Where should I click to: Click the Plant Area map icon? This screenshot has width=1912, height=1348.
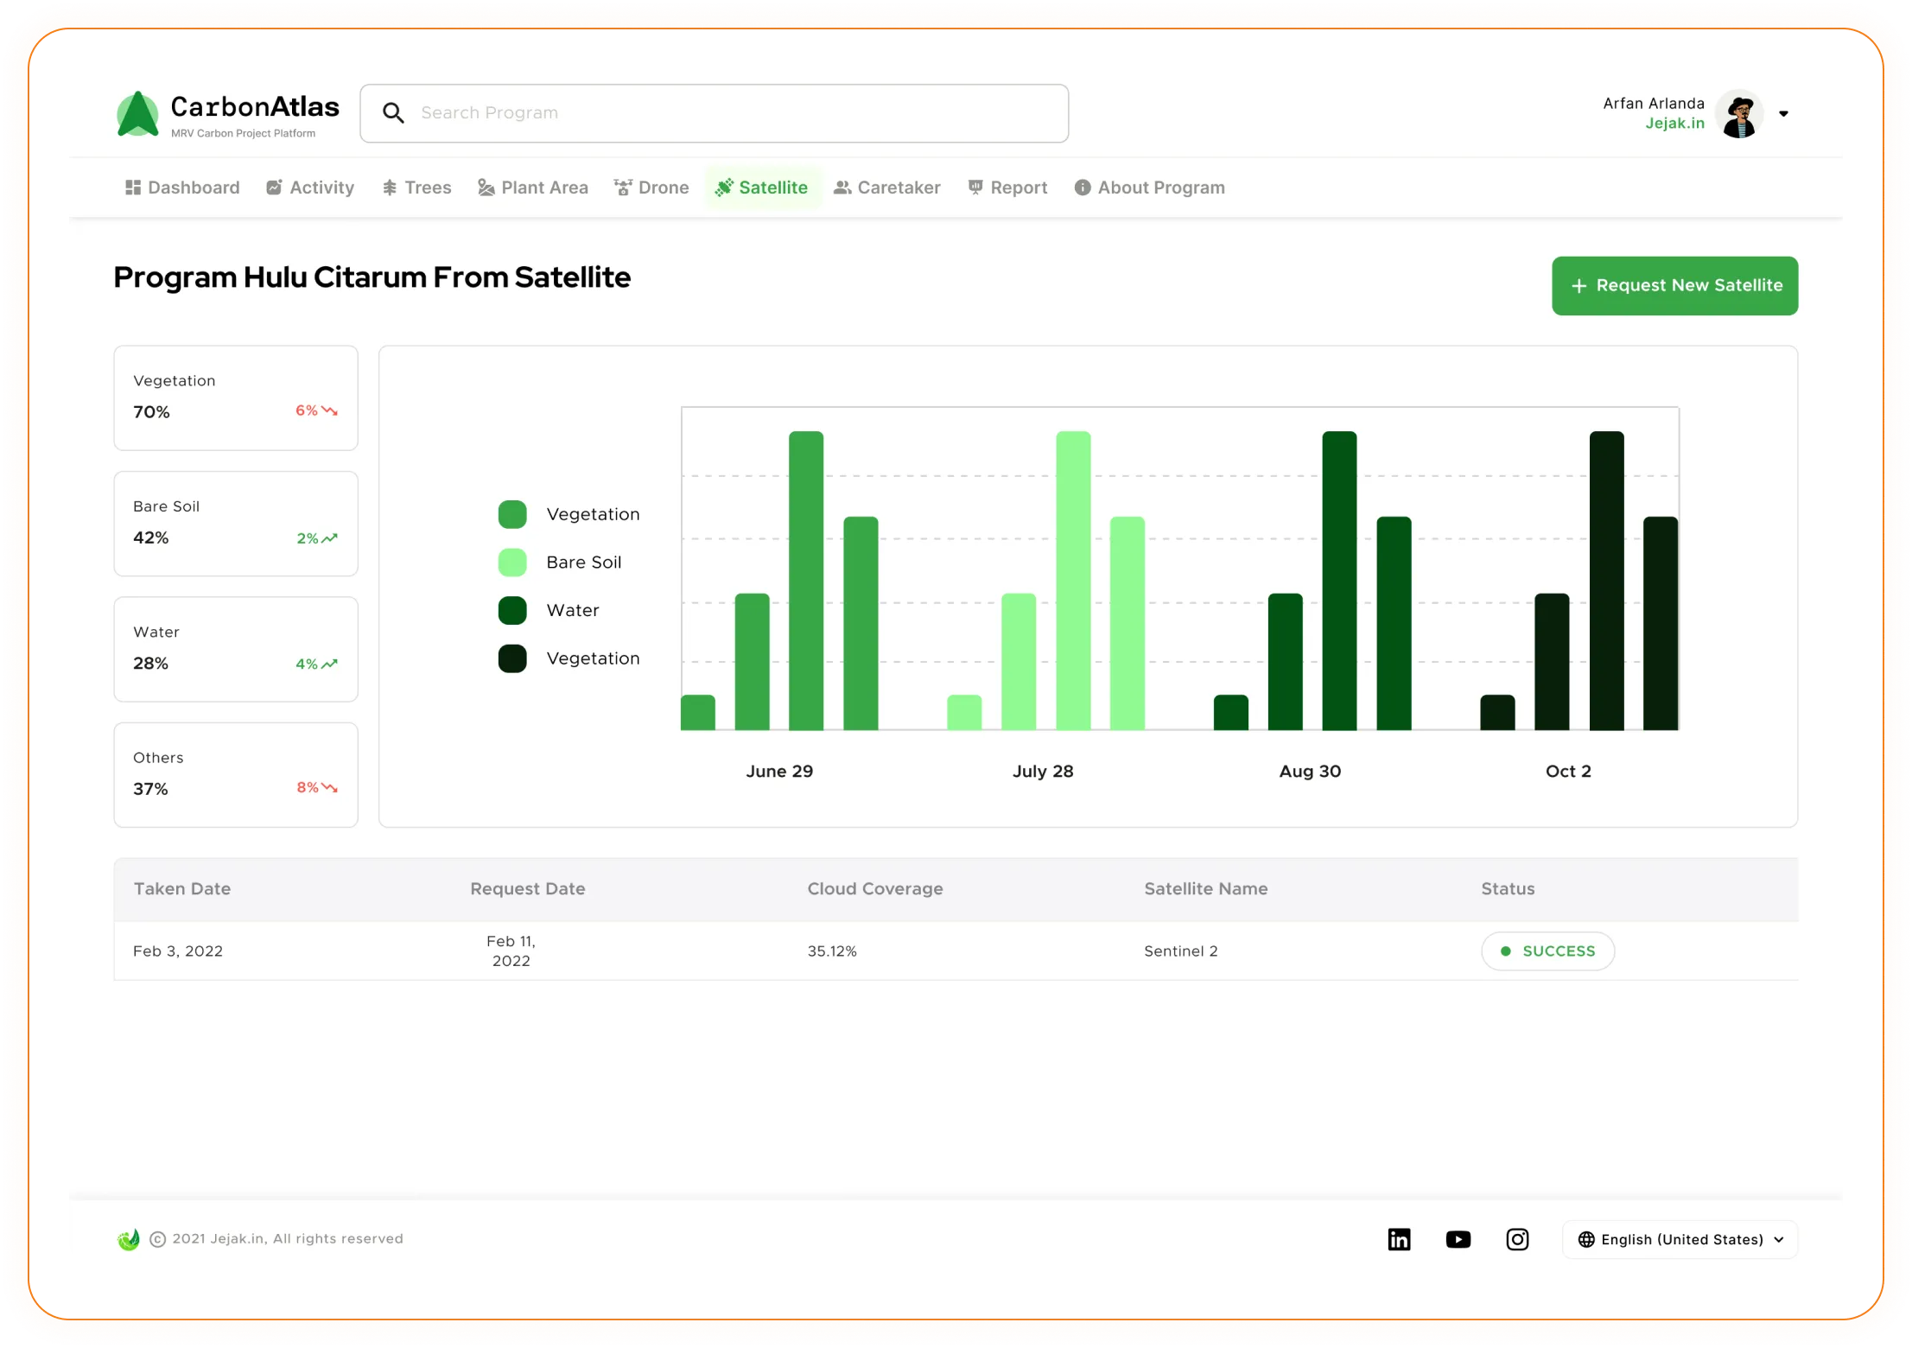[486, 187]
